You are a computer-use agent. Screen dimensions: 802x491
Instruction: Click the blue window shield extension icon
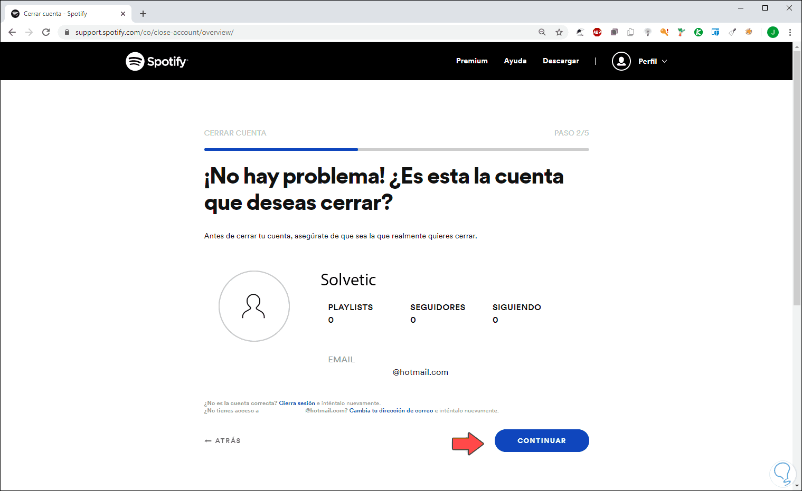coord(715,32)
